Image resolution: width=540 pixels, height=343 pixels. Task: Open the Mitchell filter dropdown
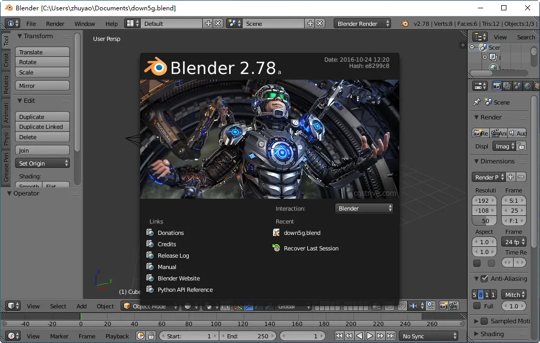(514, 295)
